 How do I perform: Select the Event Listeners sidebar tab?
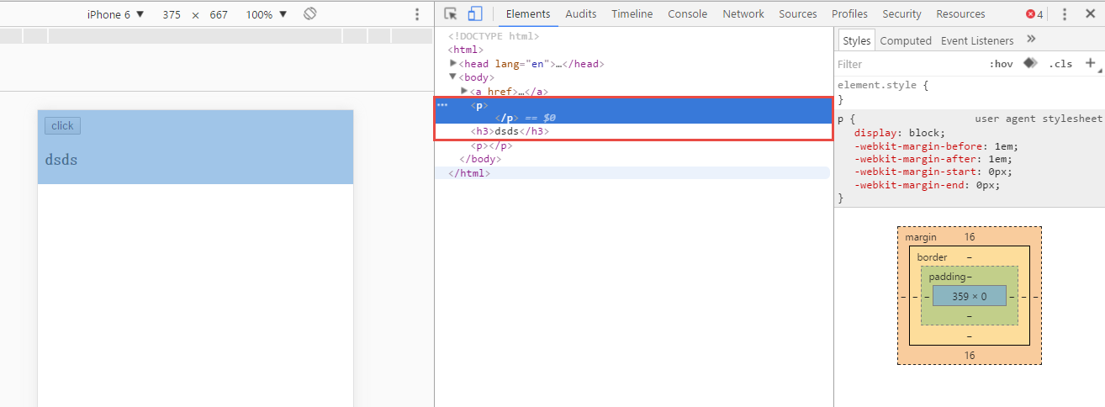pos(977,40)
